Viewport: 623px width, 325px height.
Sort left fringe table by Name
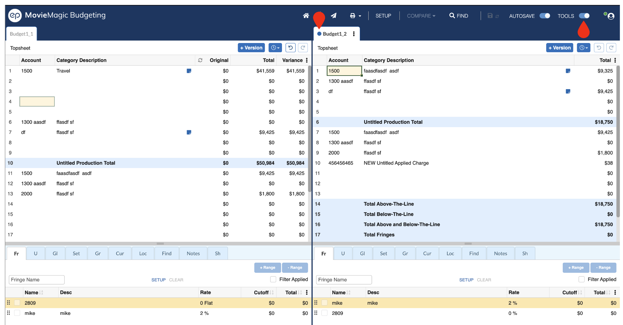tap(41, 292)
